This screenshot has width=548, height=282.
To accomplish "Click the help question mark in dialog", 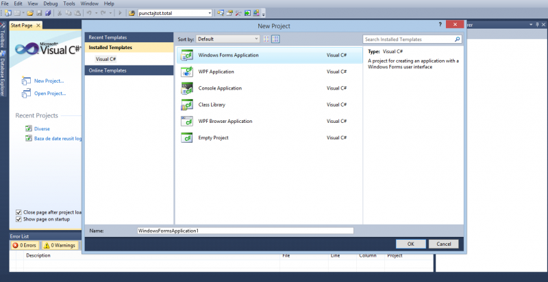I will pyautogui.click(x=440, y=25).
